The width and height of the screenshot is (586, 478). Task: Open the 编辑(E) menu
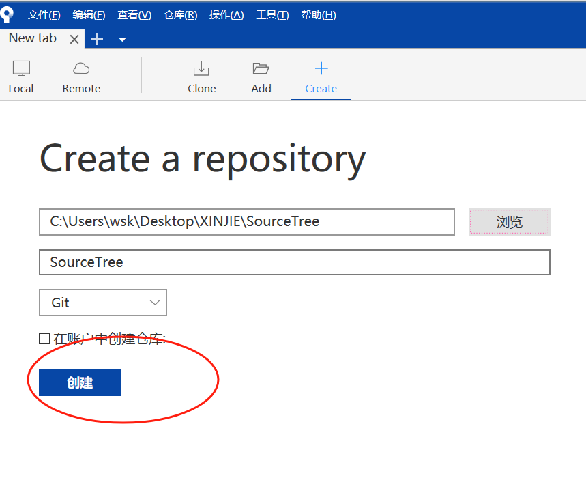coord(89,15)
